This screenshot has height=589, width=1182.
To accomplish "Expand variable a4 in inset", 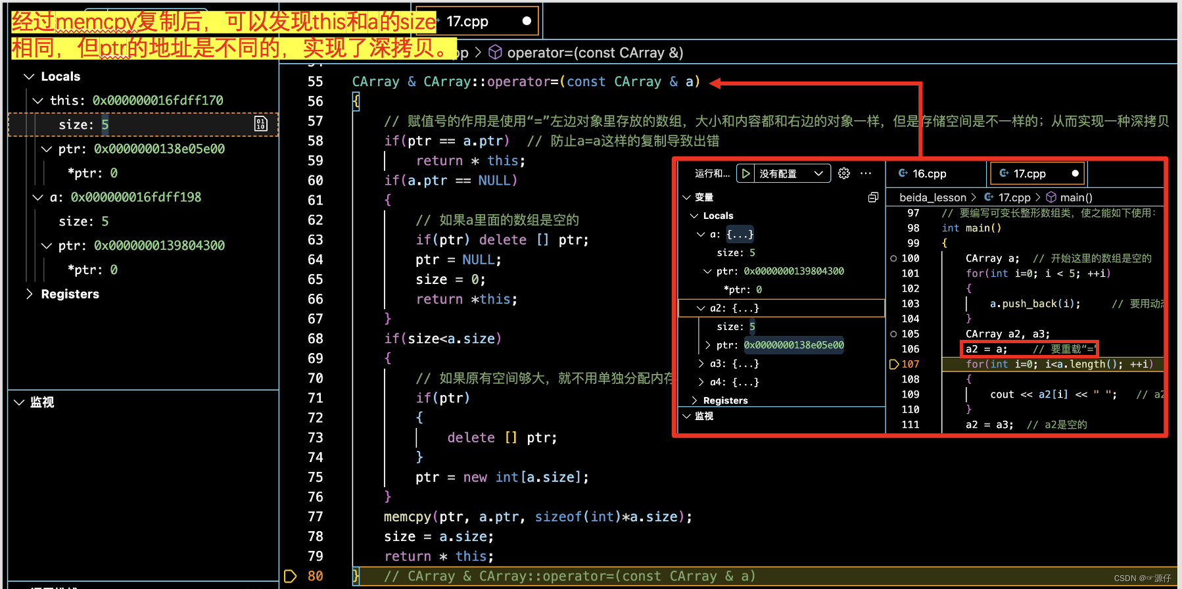I will (x=701, y=382).
